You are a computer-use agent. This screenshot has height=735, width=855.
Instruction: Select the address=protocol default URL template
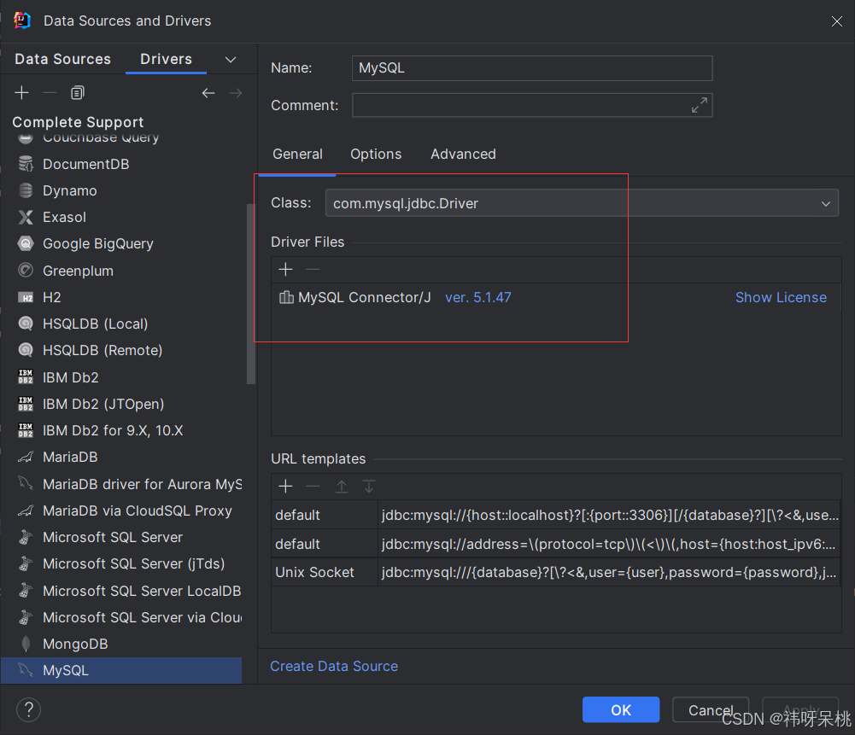556,544
